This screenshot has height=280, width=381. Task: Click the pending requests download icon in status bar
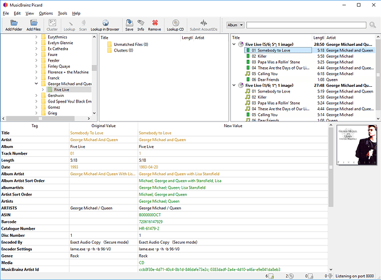(x=330, y=276)
